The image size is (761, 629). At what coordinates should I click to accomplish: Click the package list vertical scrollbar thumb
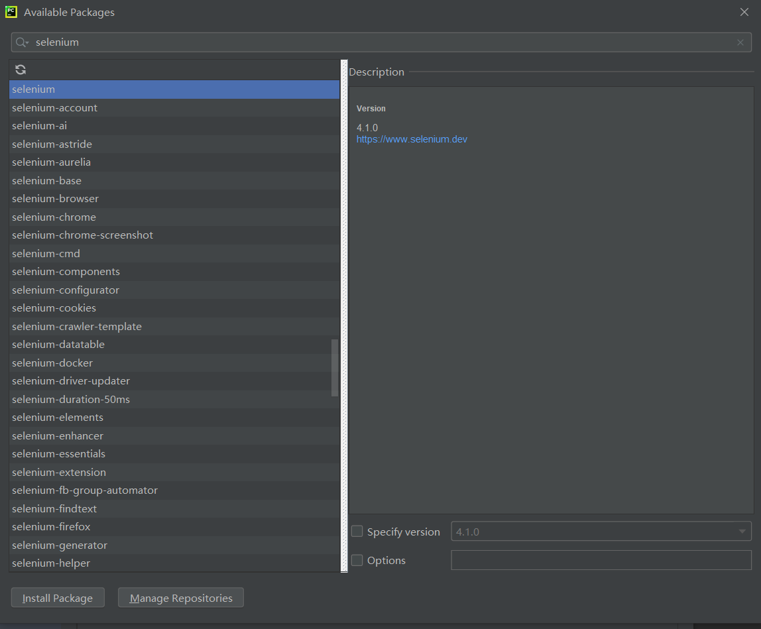pos(334,368)
